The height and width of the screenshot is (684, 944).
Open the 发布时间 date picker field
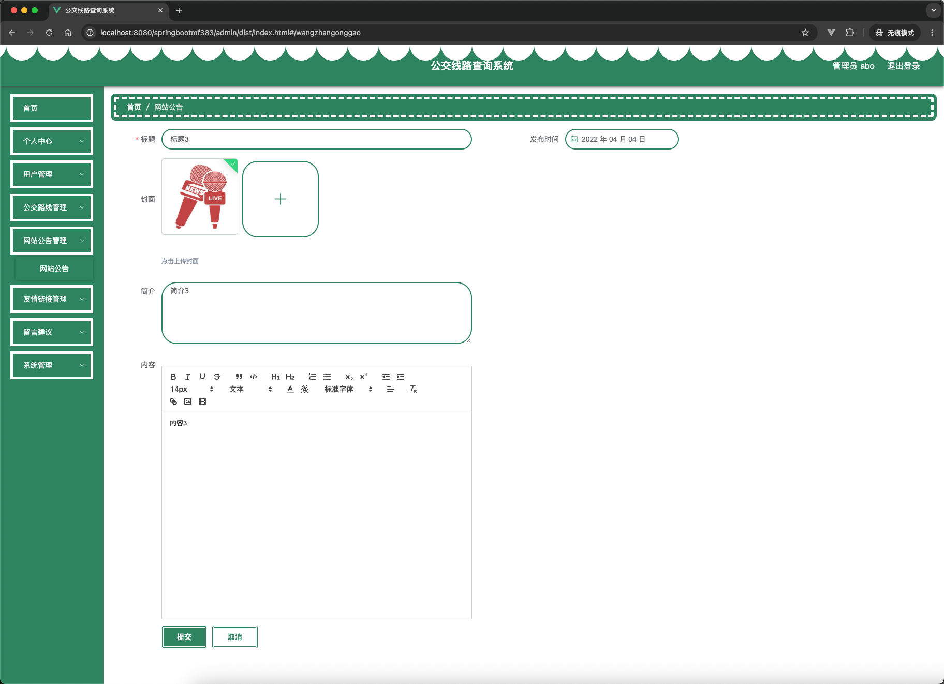click(x=622, y=139)
